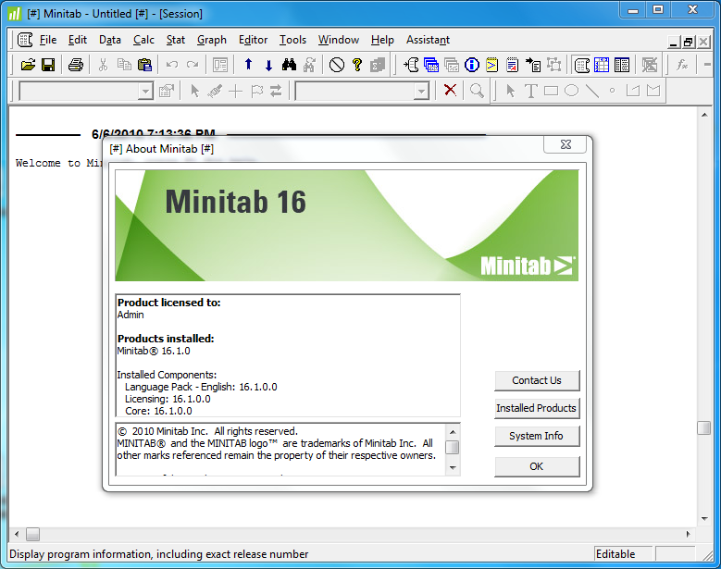721x569 pixels.
Task: Open the Tools menu
Action: 292,40
